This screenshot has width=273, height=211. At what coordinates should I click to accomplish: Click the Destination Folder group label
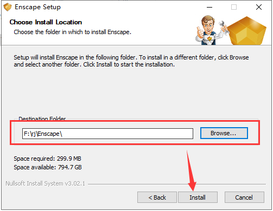(42, 118)
